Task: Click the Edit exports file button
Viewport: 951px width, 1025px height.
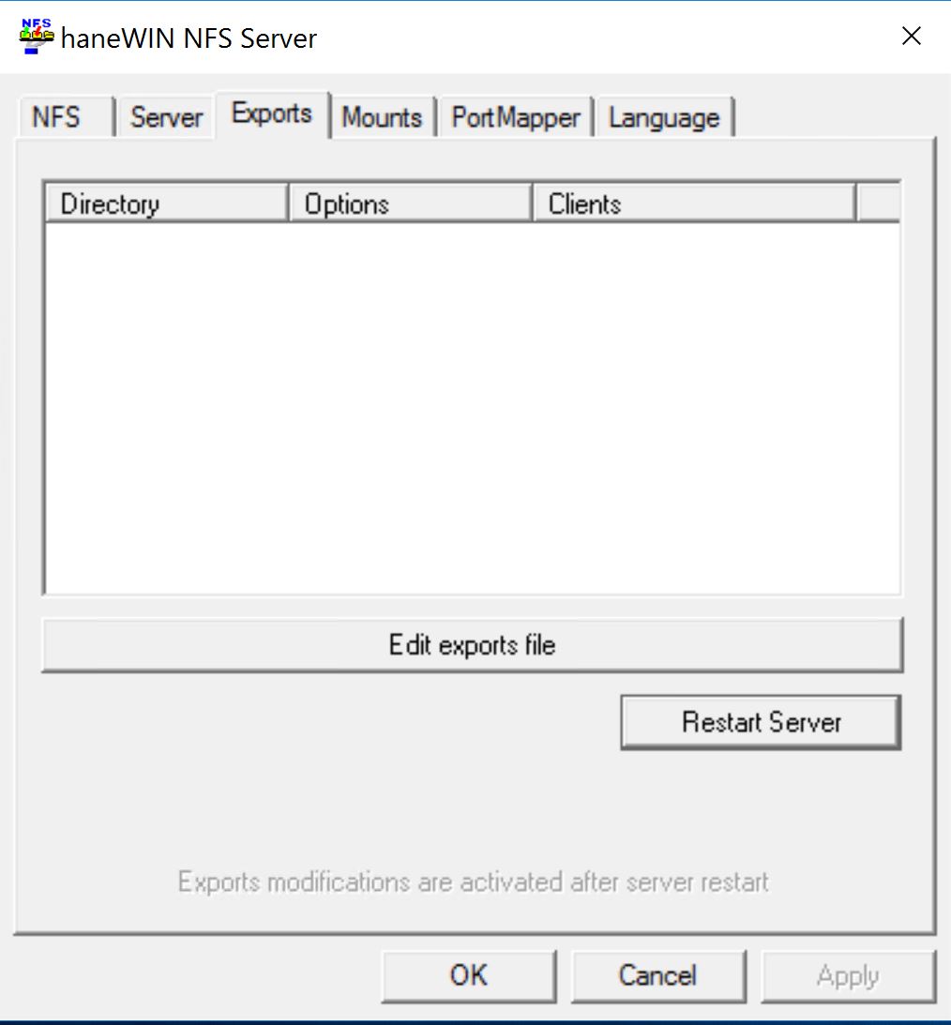Action: coord(472,645)
